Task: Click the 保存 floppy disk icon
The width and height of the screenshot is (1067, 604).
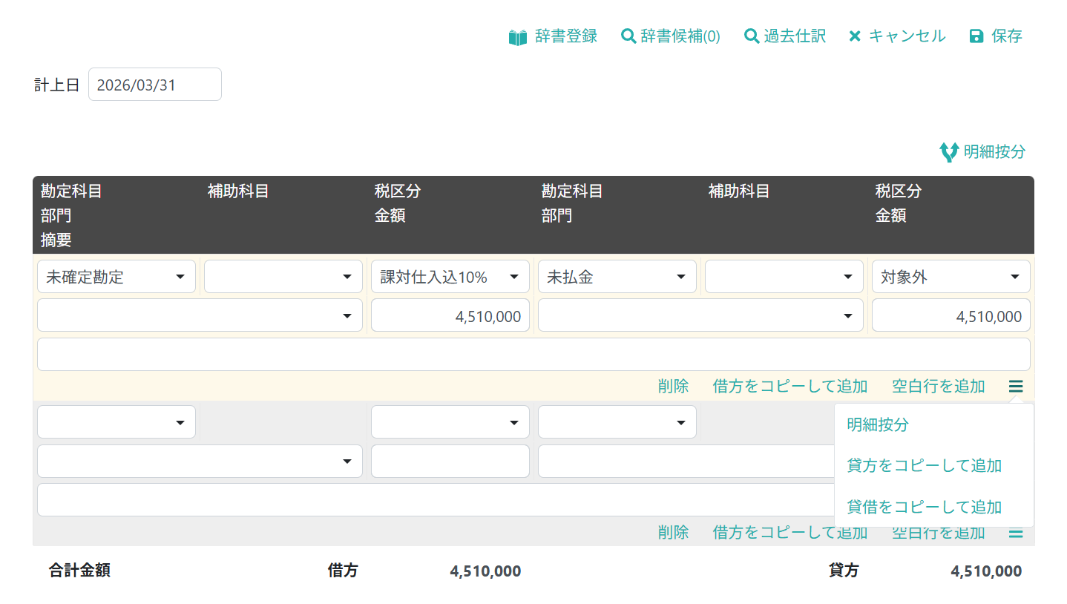Action: tap(976, 36)
